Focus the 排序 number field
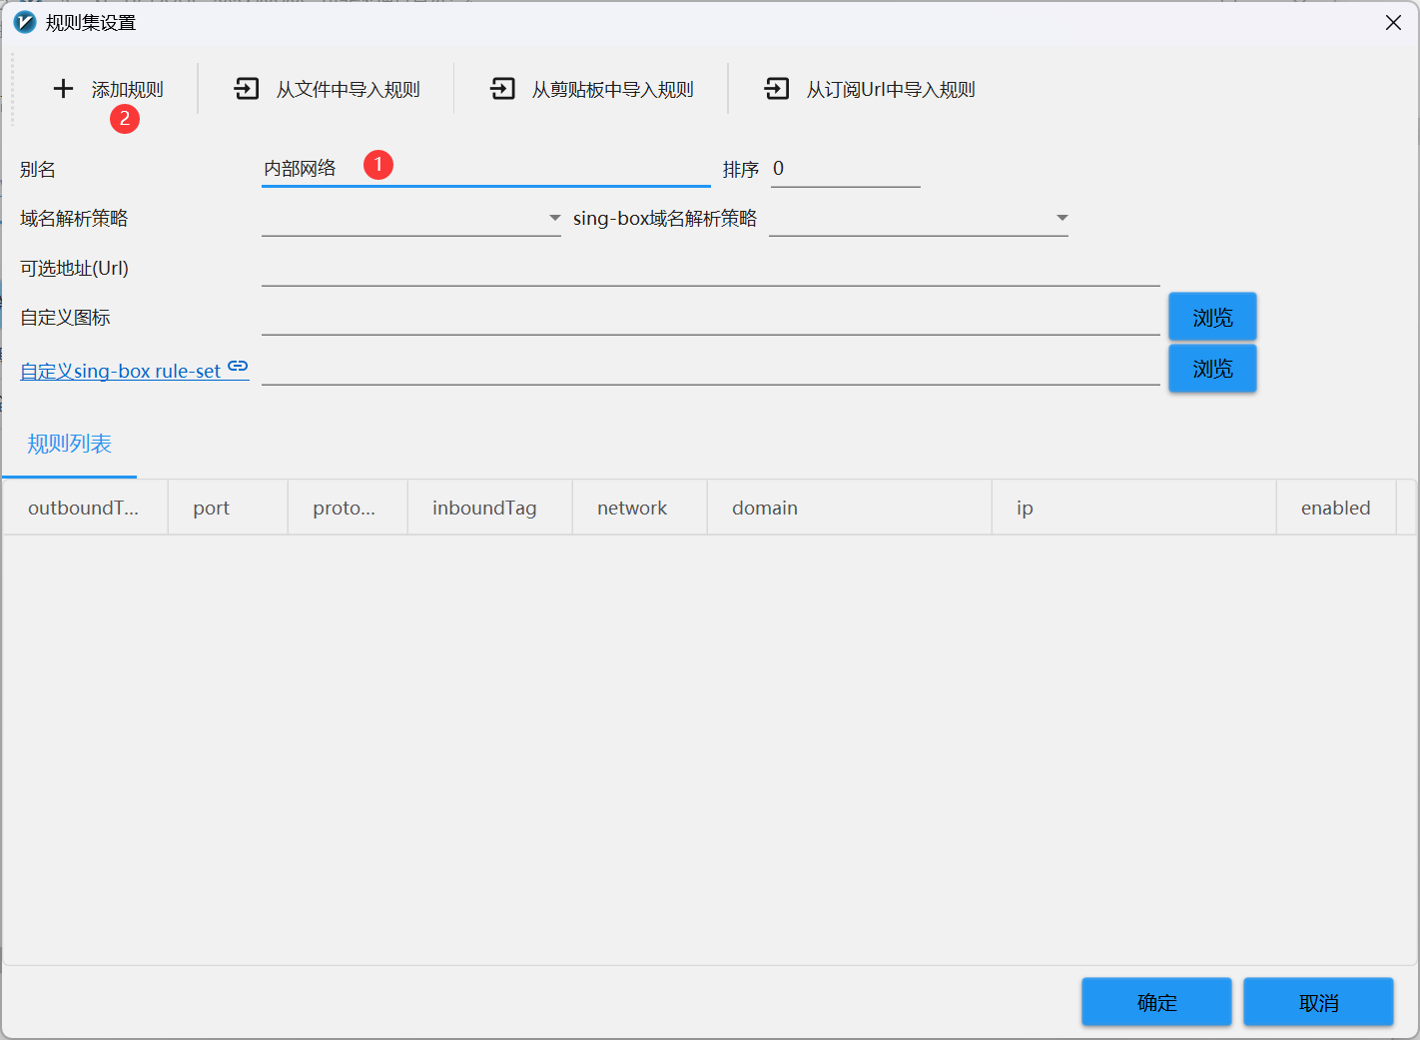The height and width of the screenshot is (1040, 1420). click(x=846, y=169)
